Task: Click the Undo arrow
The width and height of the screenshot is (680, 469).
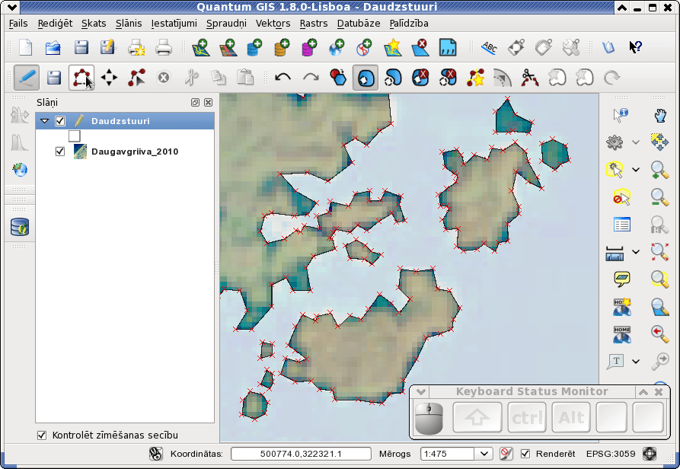Action: click(x=283, y=78)
